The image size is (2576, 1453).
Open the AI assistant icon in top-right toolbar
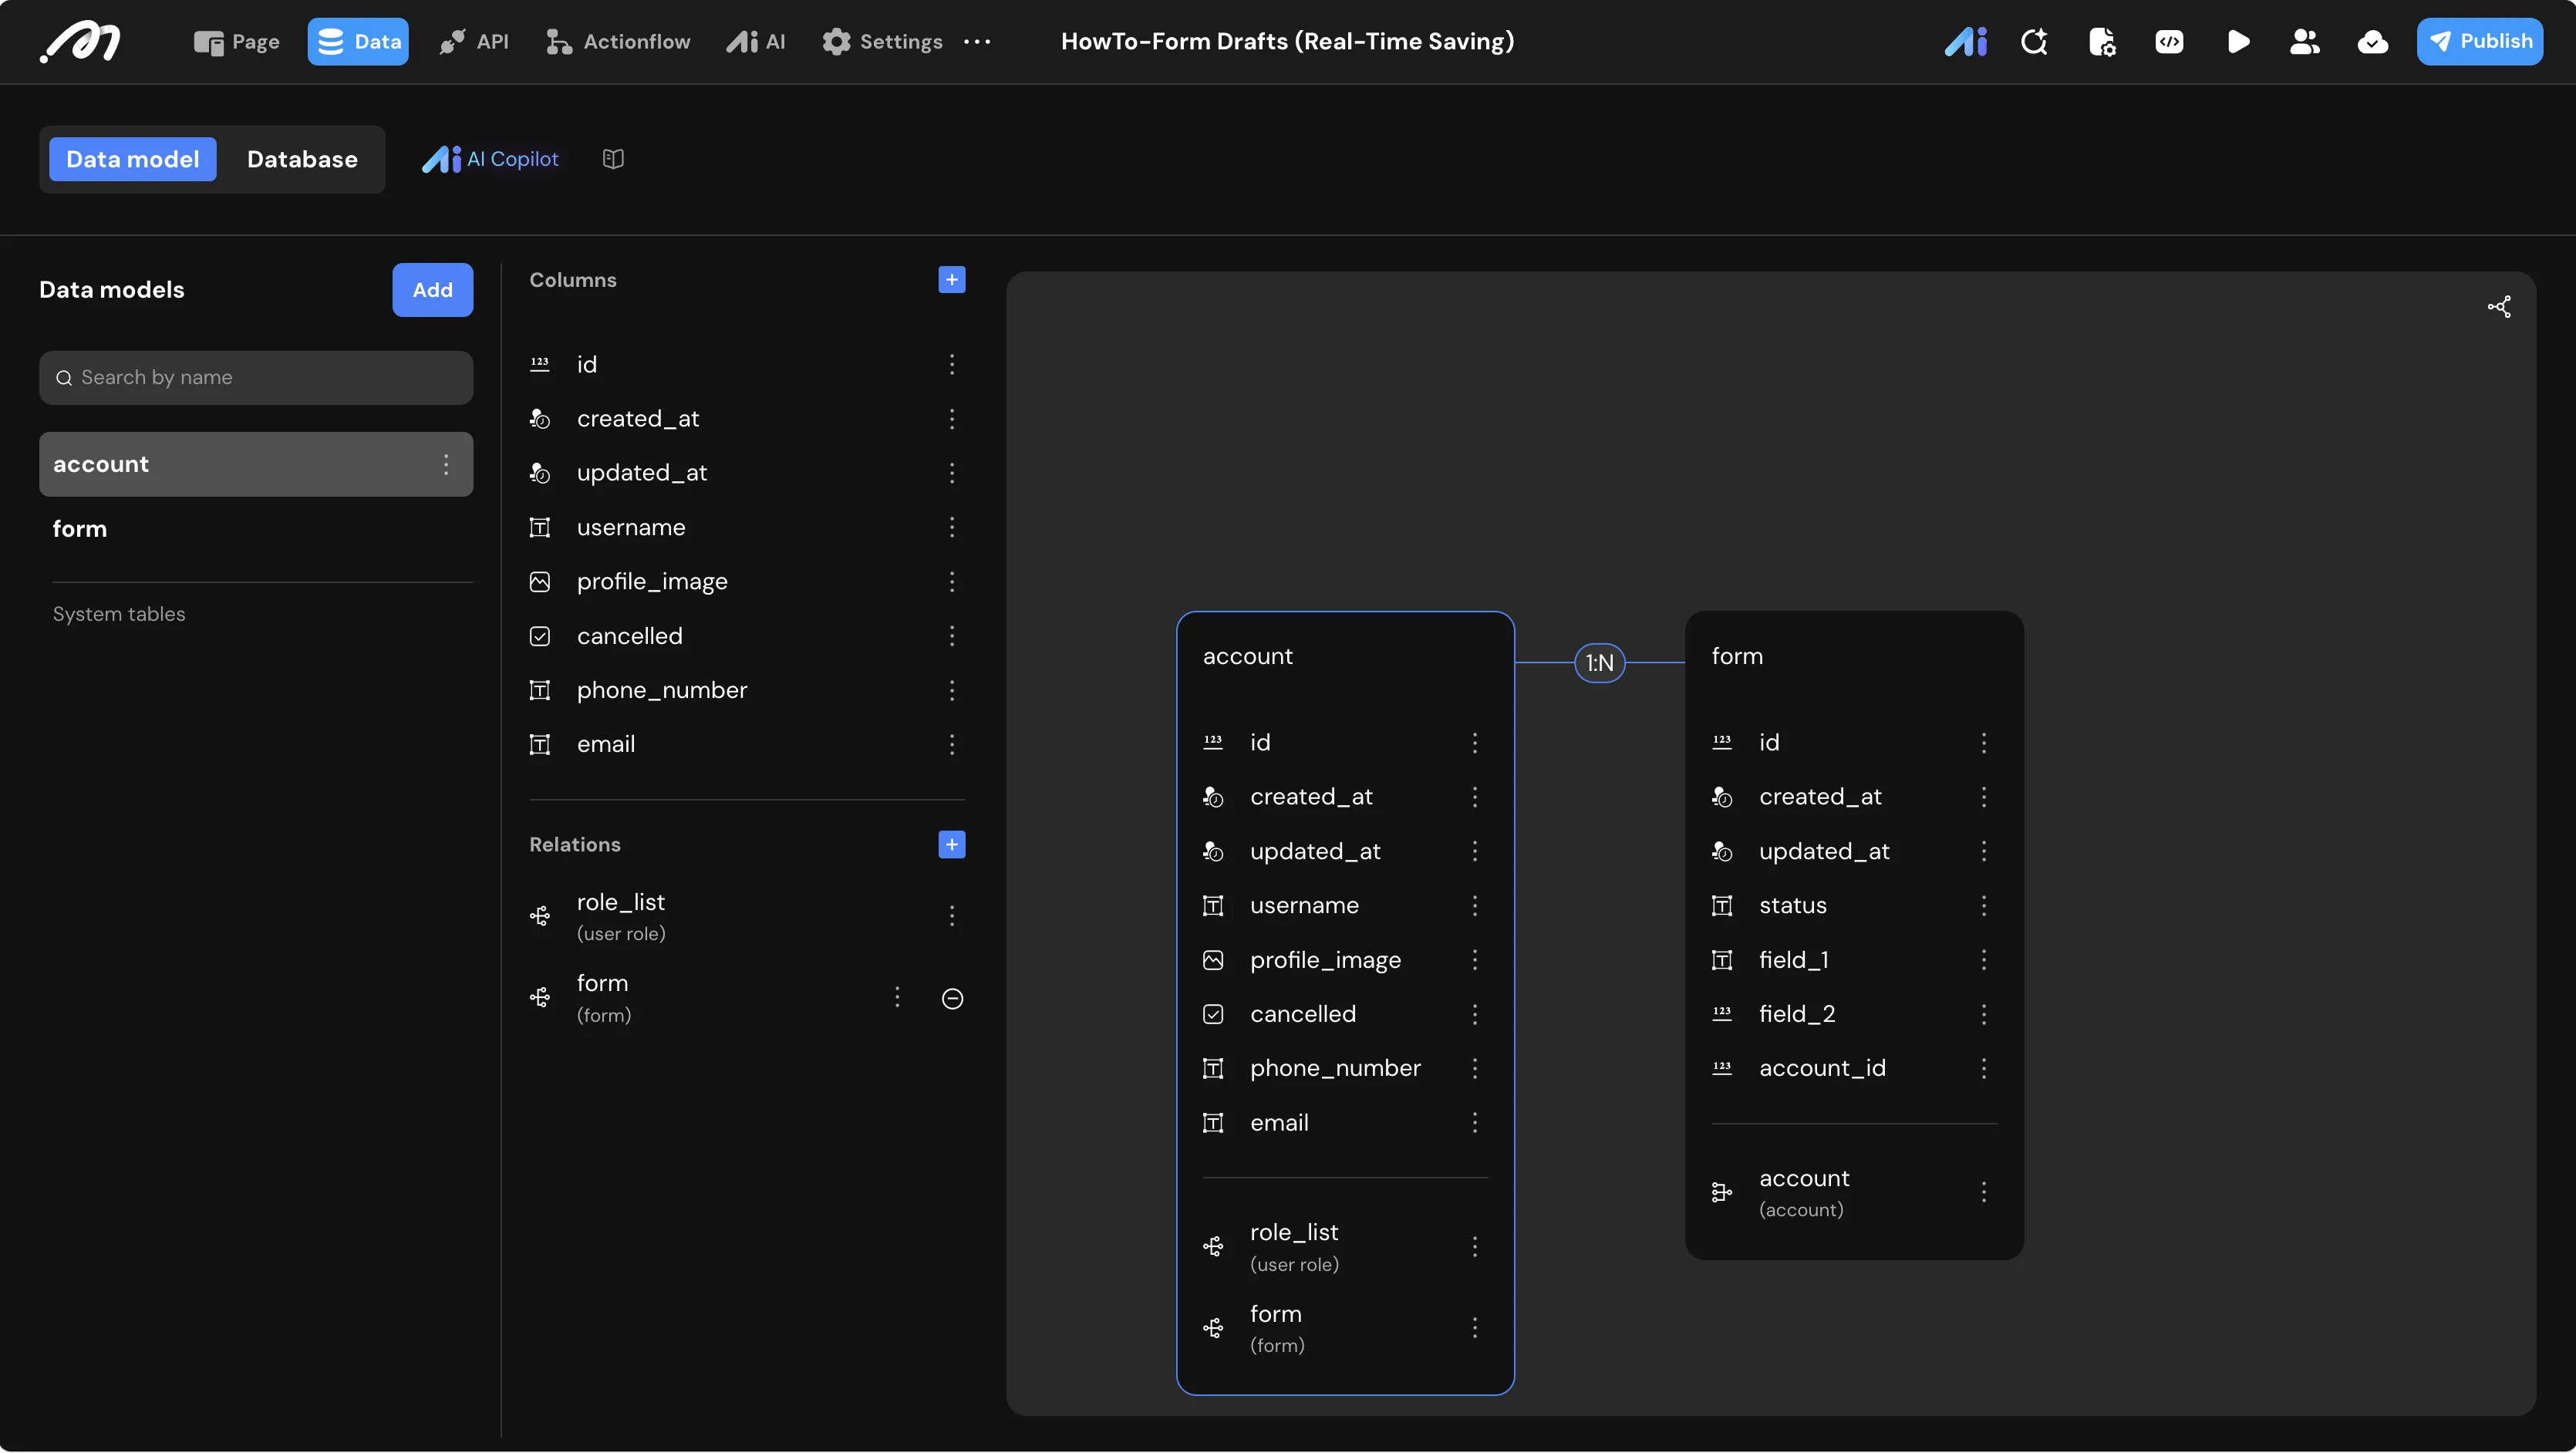(1966, 41)
